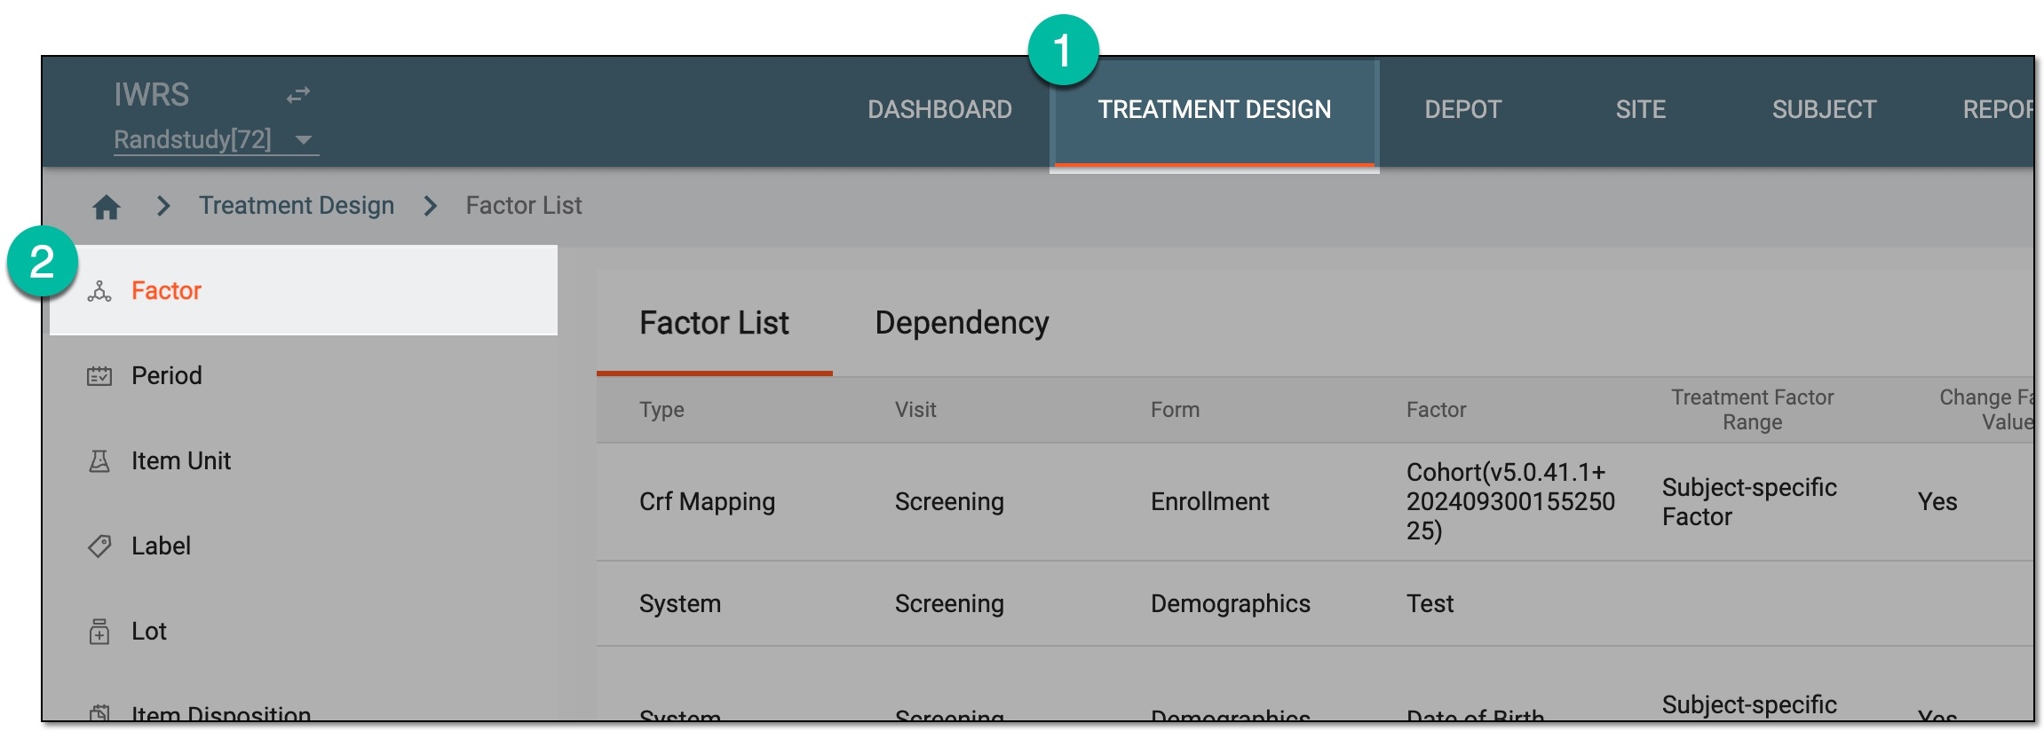2044x731 pixels.
Task: Open the Randstudy[72] study dropdown
Action: tap(216, 139)
